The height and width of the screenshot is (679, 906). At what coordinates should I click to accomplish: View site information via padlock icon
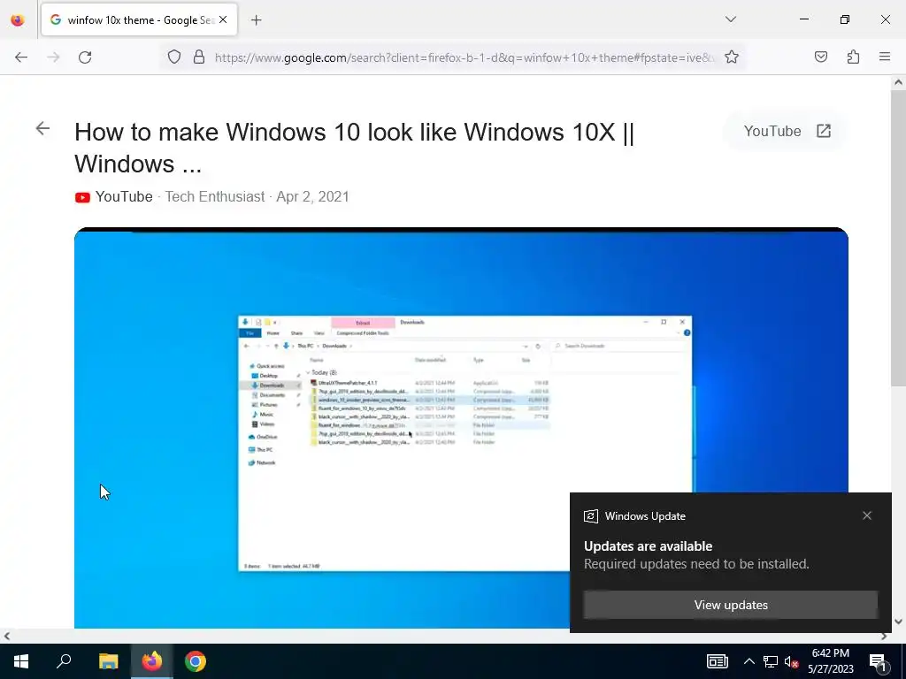click(x=199, y=57)
